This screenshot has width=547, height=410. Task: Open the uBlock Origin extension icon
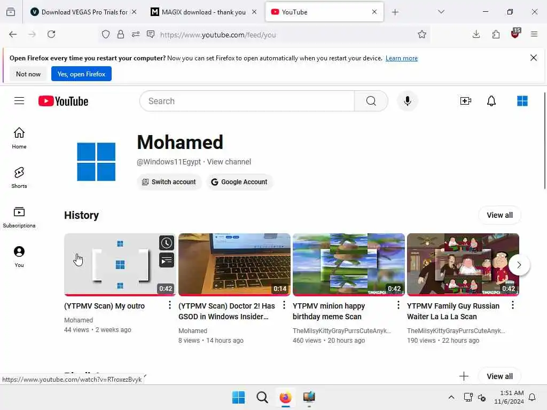(515, 34)
